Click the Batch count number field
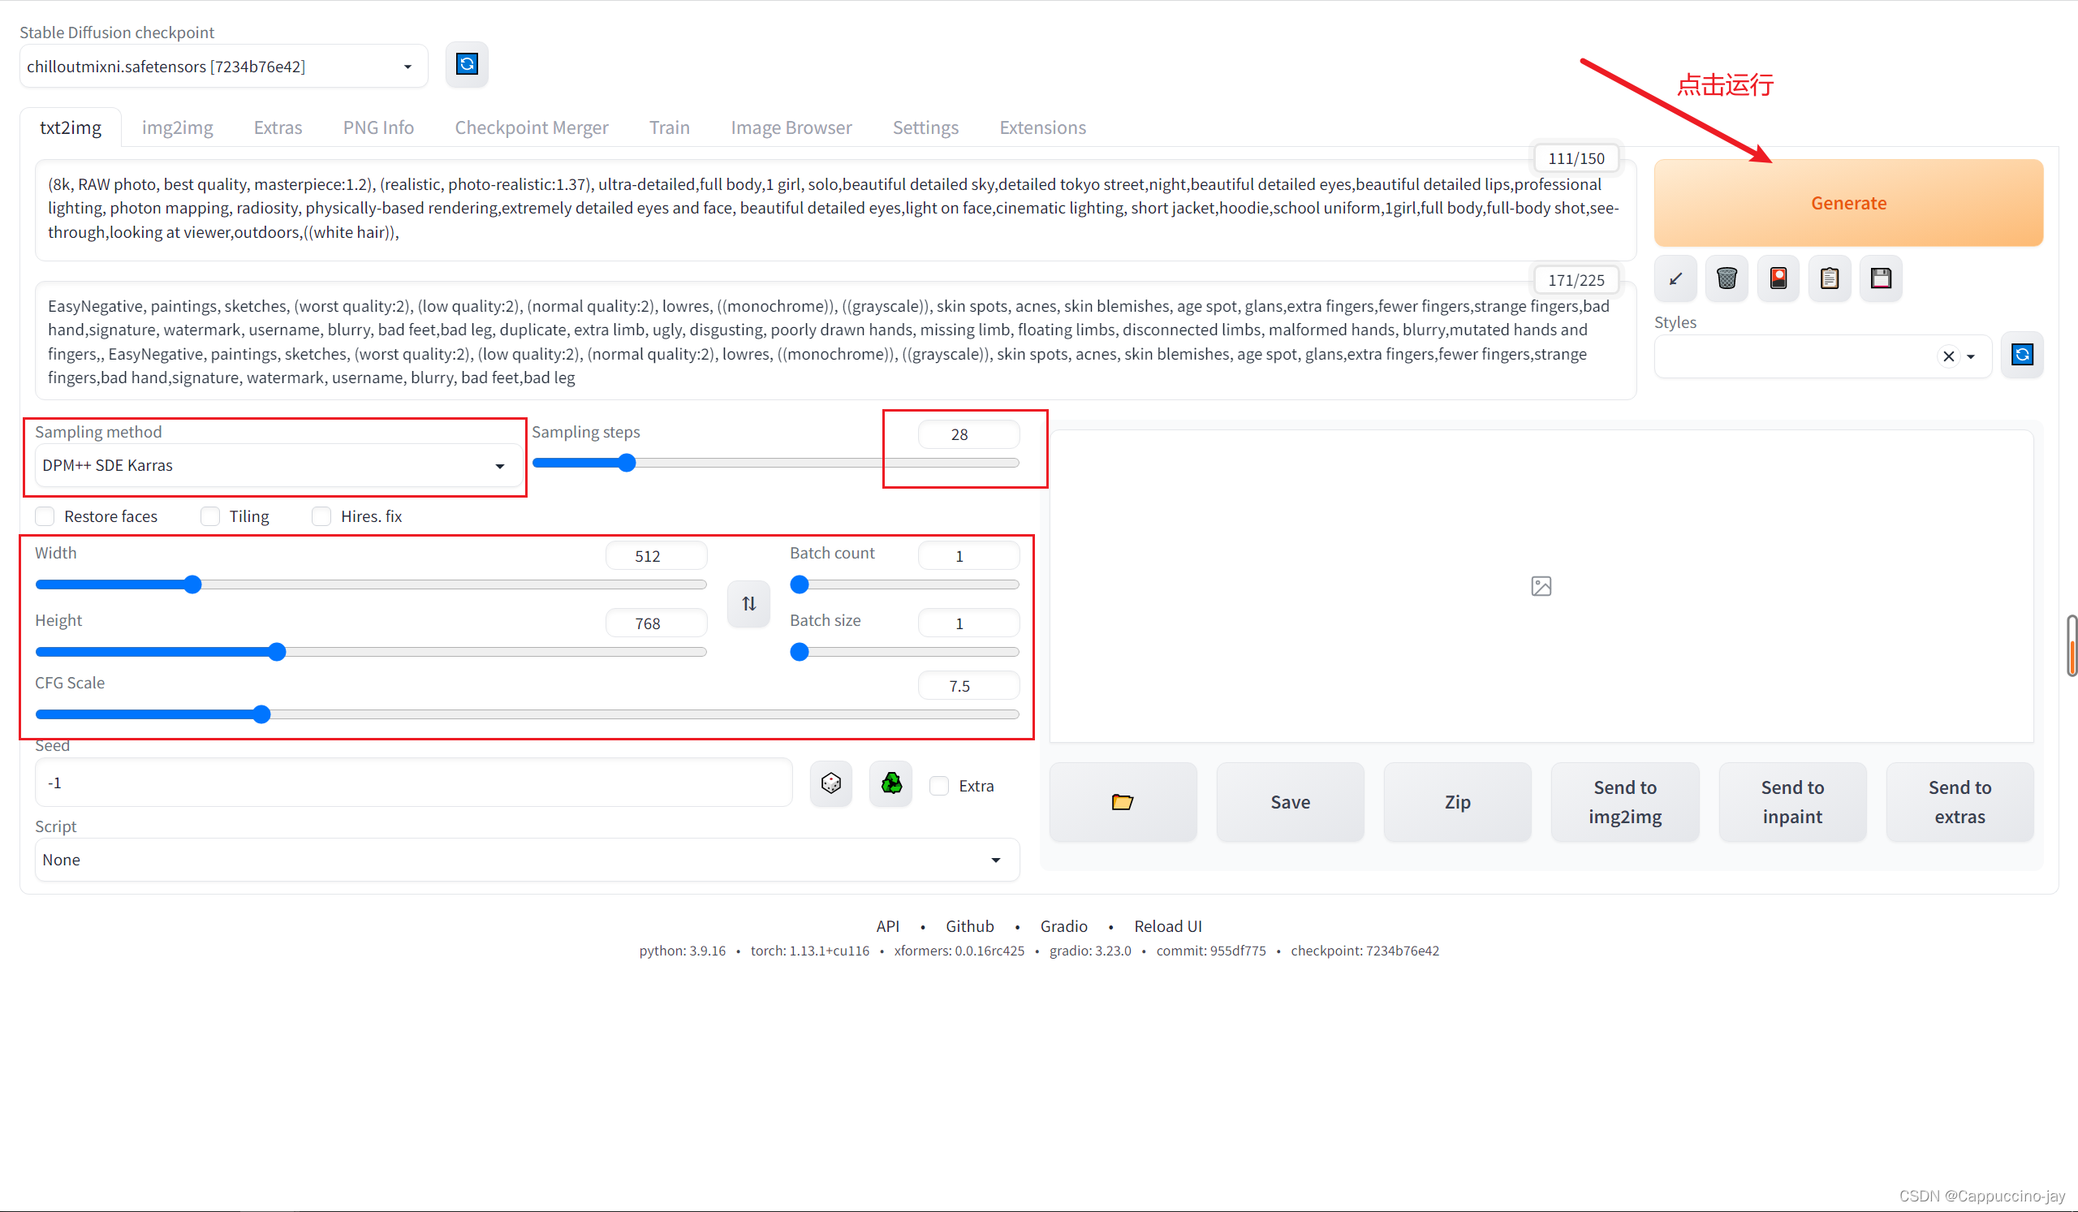Image resolution: width=2078 pixels, height=1212 pixels. (x=968, y=556)
